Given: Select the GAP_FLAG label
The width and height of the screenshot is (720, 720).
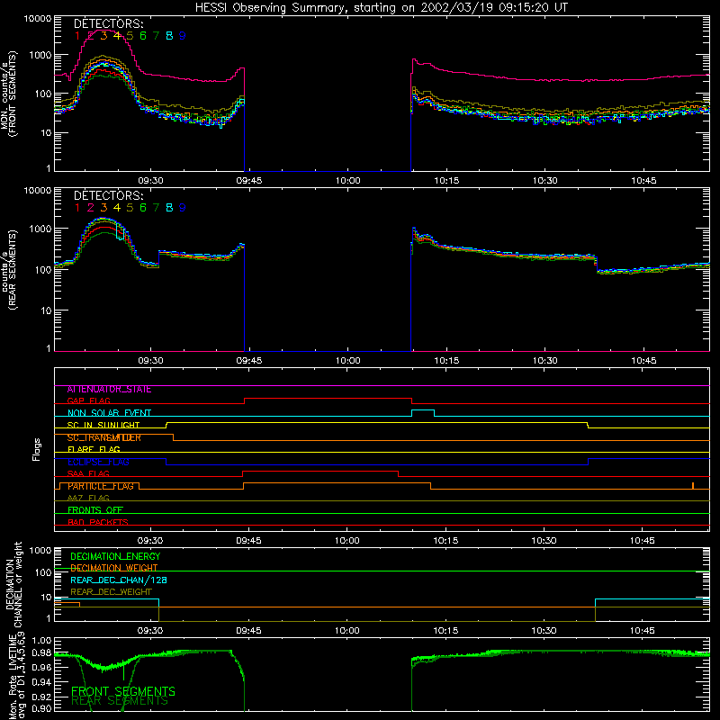Looking at the screenshot, I should click(x=88, y=400).
